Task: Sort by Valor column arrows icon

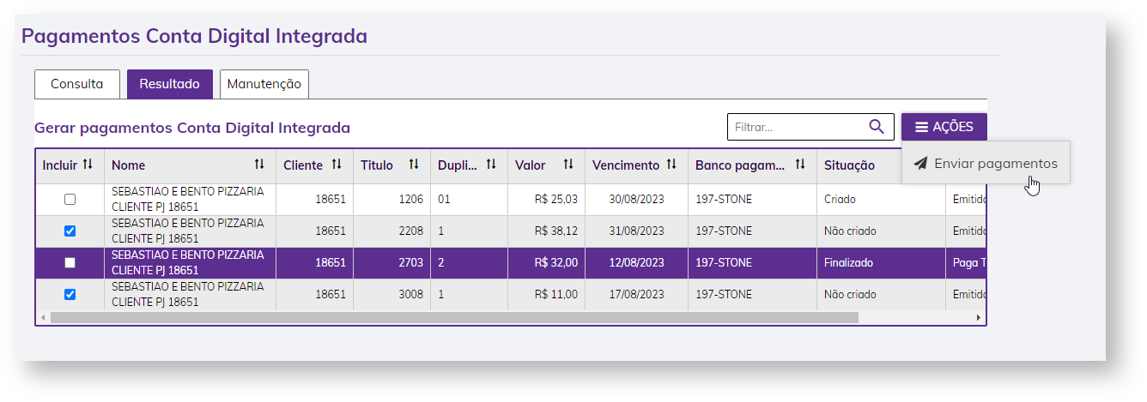Action: 568,165
